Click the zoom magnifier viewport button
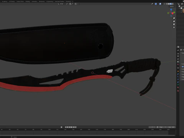 [x=174, y=18]
